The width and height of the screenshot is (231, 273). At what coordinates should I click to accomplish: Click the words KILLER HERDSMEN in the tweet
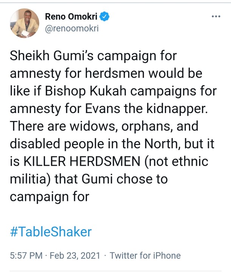(85, 162)
